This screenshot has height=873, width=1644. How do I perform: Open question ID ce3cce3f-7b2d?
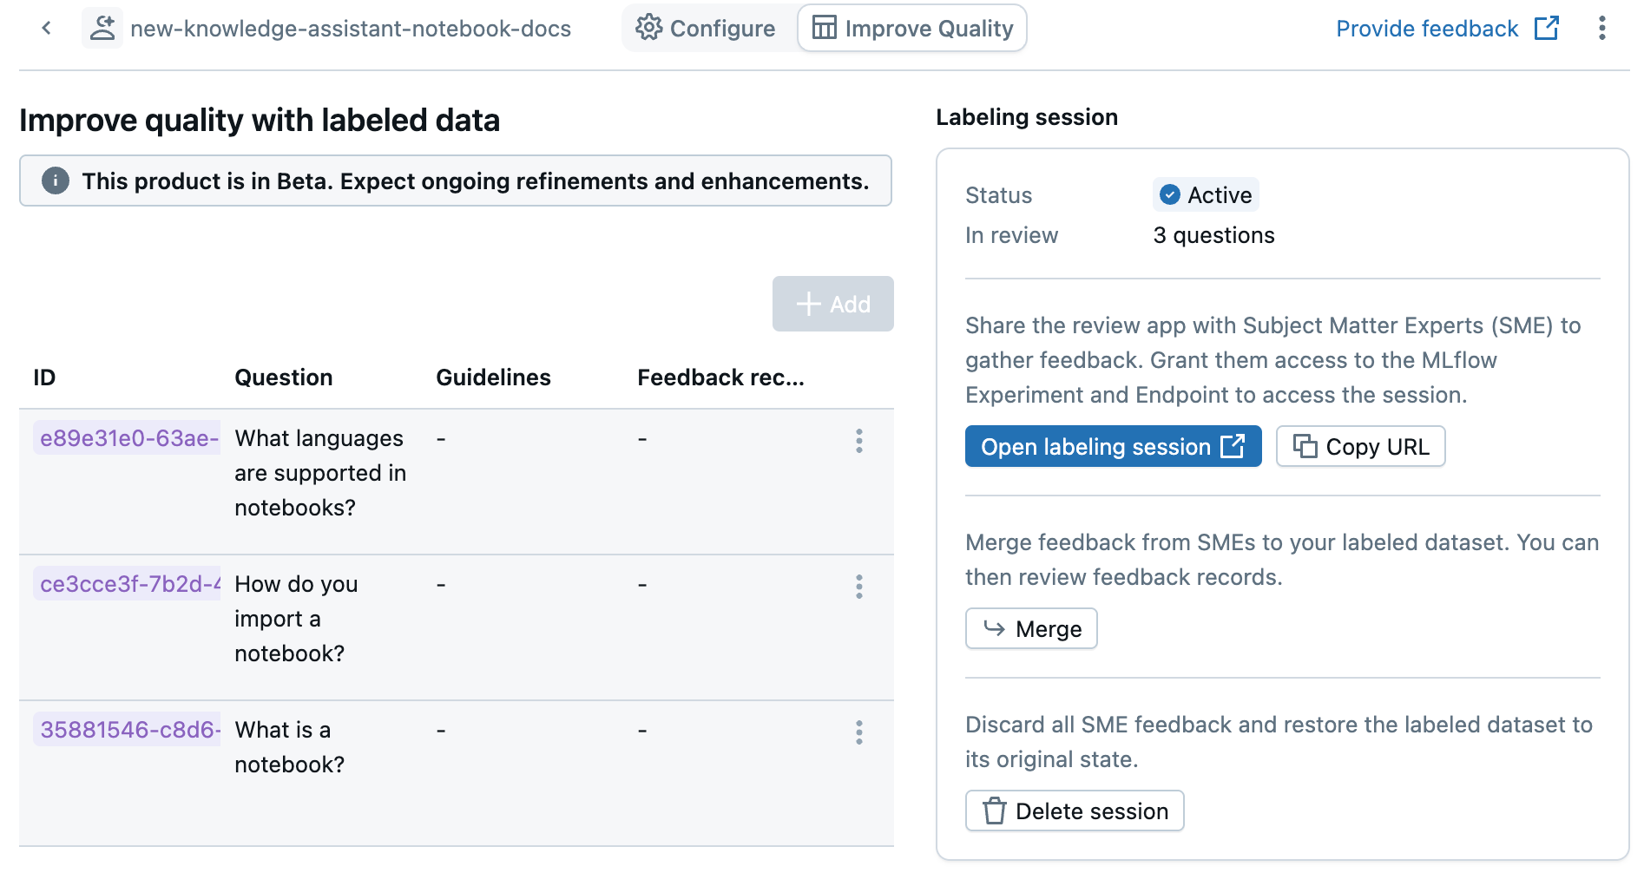coord(128,584)
